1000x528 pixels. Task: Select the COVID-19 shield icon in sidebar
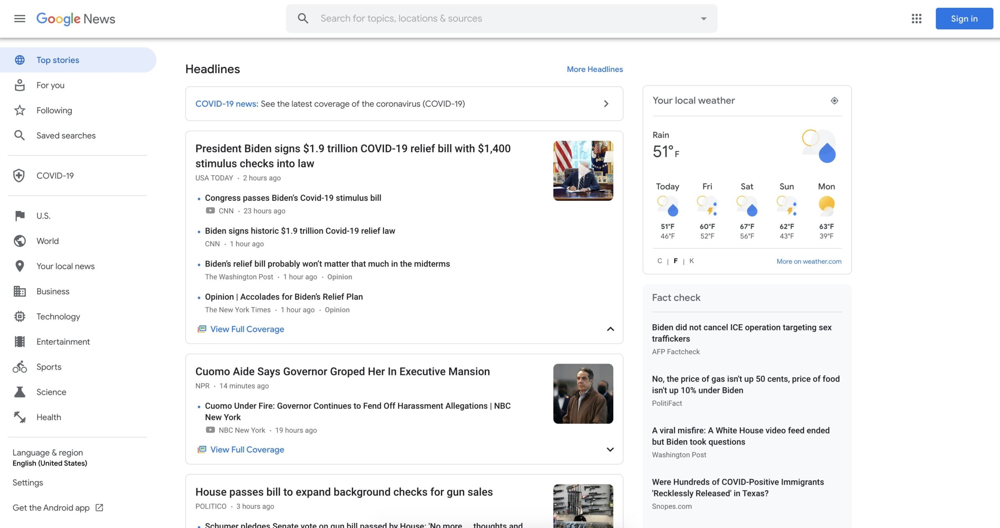coord(20,176)
